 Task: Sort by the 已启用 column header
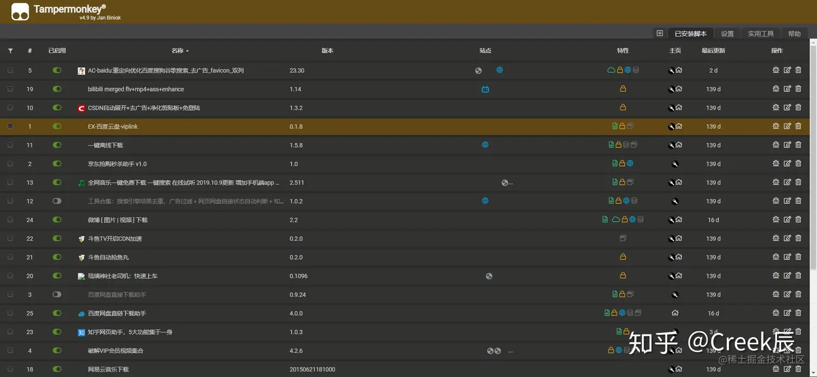[57, 51]
